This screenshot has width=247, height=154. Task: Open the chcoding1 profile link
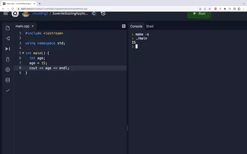[x=40, y=13]
